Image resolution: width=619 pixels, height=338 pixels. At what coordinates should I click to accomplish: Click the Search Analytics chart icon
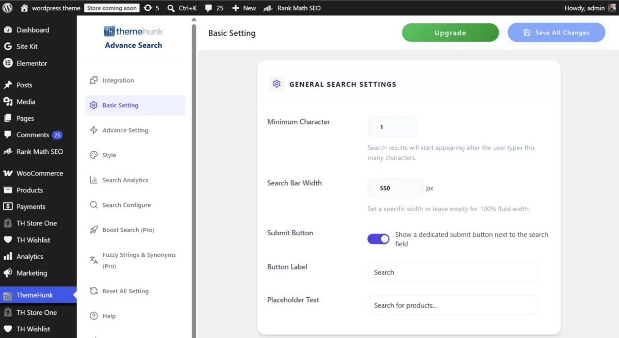point(93,180)
